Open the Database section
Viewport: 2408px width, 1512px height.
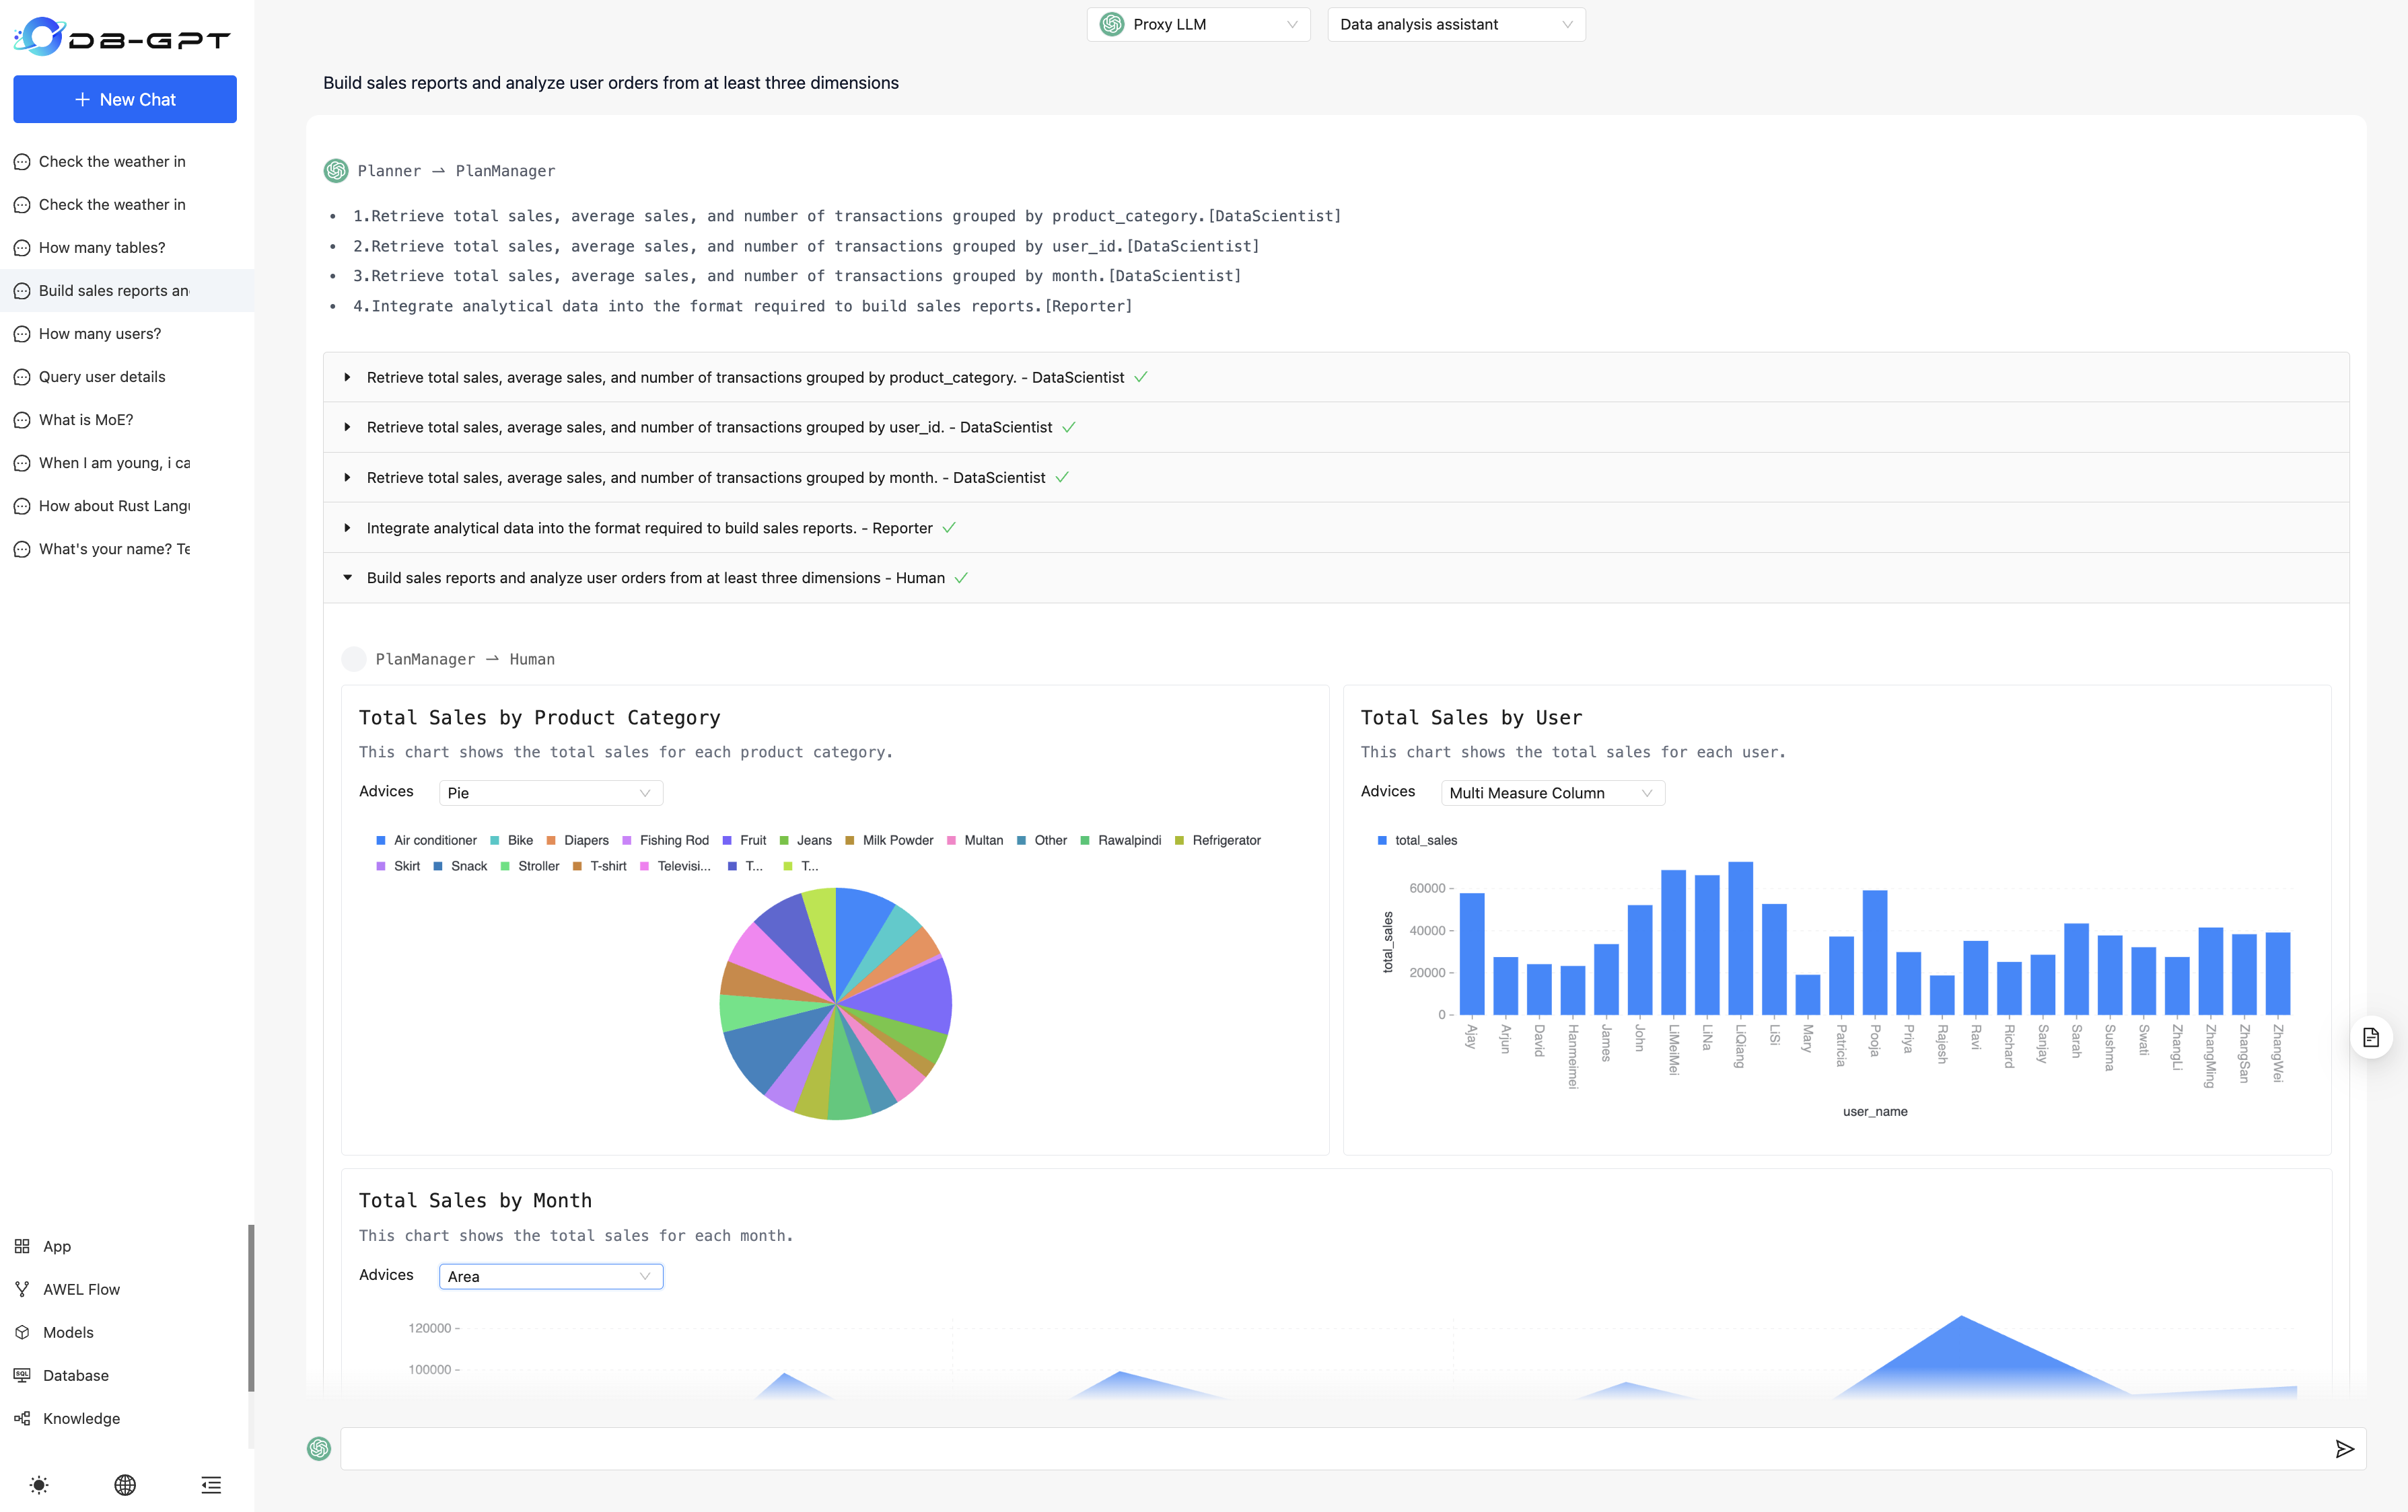tap(76, 1375)
